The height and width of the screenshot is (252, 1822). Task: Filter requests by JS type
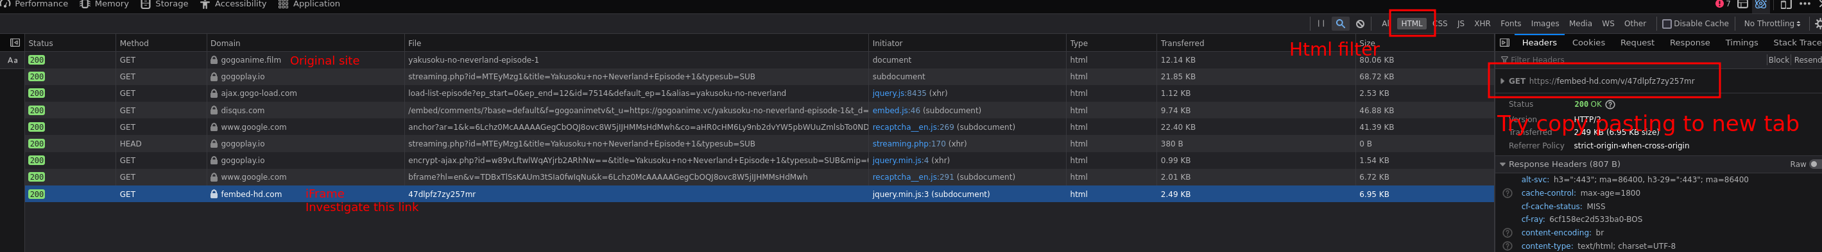pyautogui.click(x=1461, y=24)
